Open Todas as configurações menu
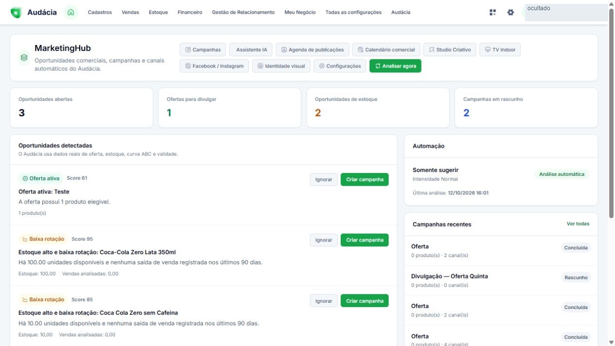Viewport: 615px width, 346px height. tap(353, 13)
